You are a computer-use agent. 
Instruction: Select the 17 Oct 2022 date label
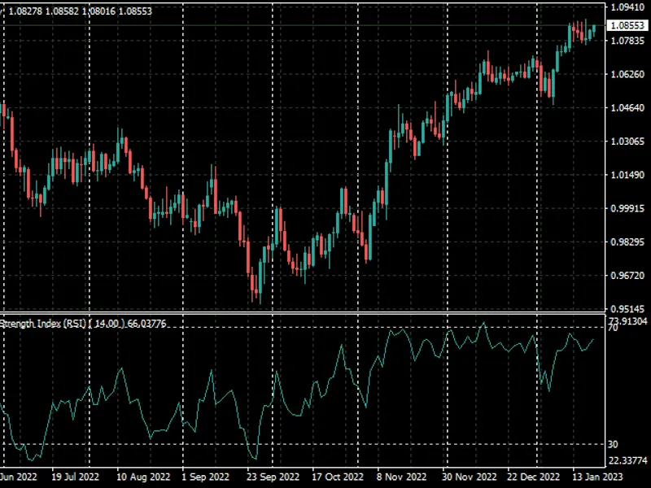338,477
